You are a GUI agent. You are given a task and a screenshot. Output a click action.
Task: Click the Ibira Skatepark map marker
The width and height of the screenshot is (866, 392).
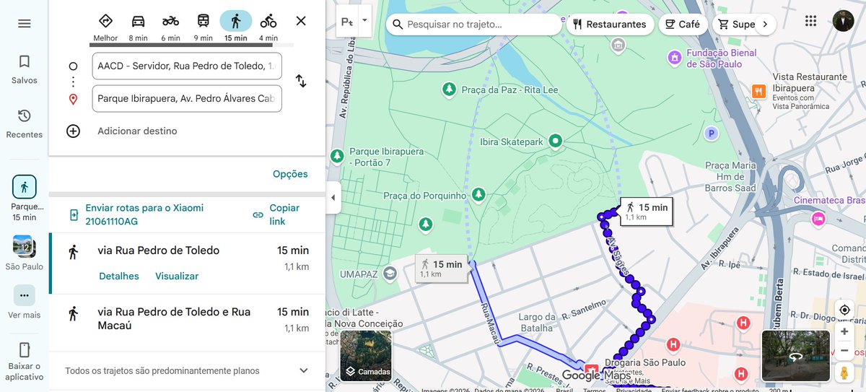pos(555,141)
